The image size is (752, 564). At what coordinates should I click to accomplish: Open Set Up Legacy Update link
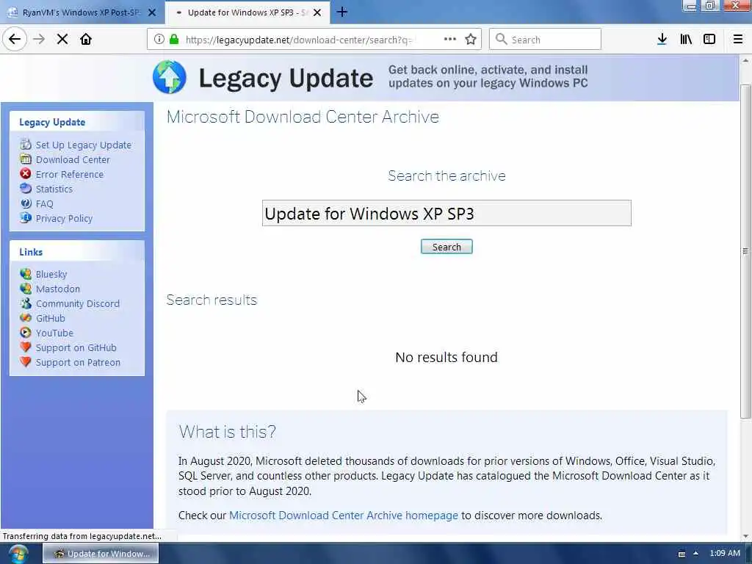click(x=84, y=145)
